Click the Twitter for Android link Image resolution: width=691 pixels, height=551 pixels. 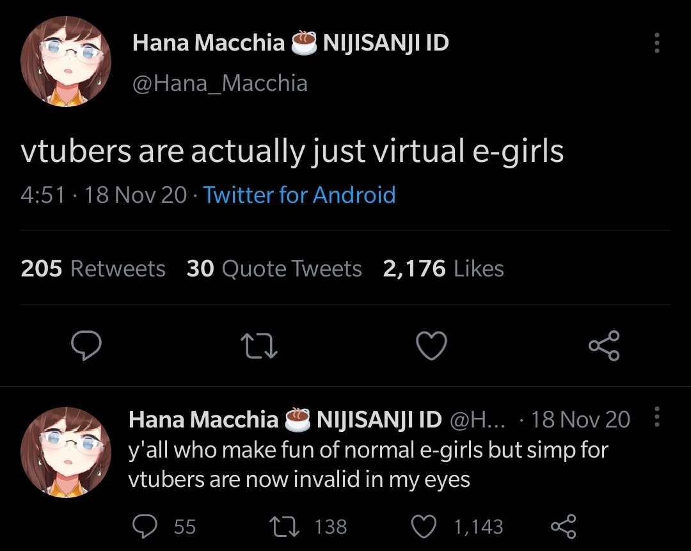[299, 195]
